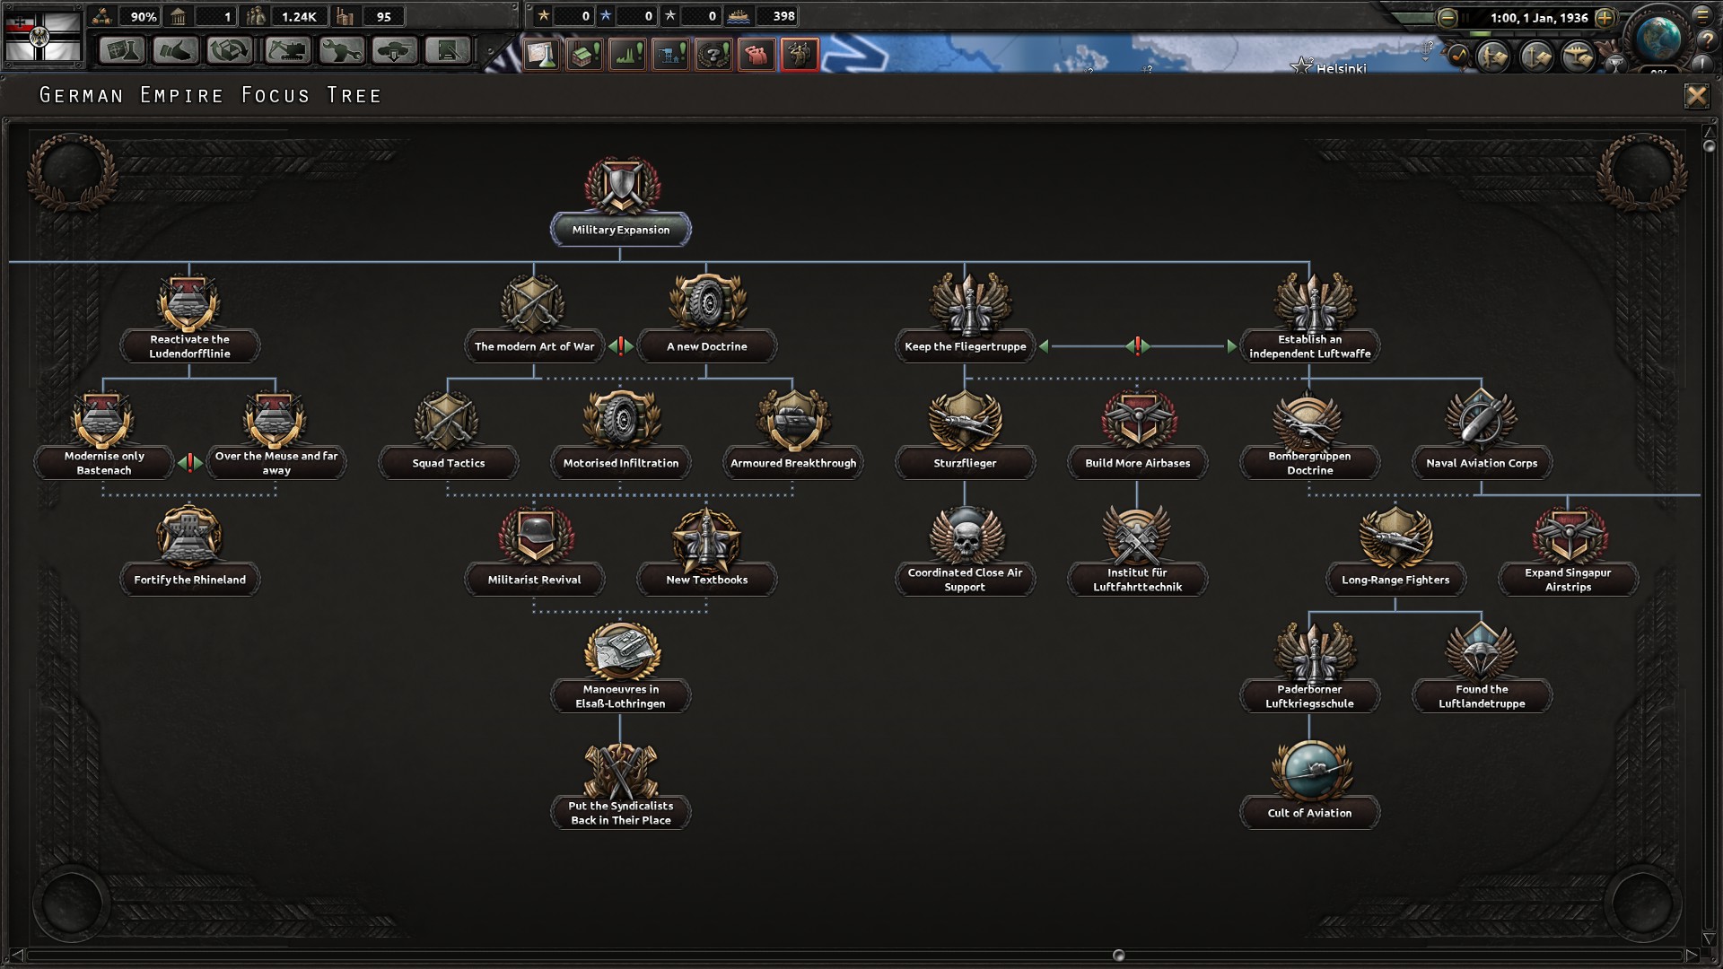
Task: Open the music player note icon
Action: [1457, 56]
